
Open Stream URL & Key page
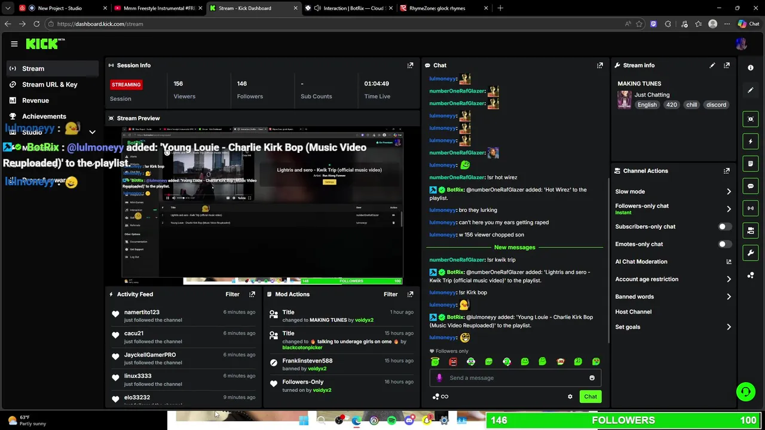50,84
